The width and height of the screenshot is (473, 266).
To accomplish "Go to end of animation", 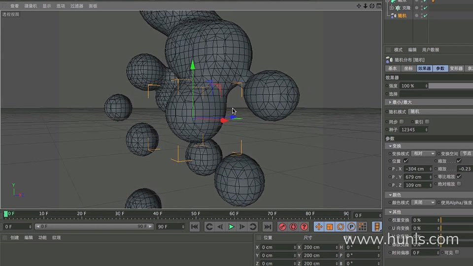I will [267, 227].
